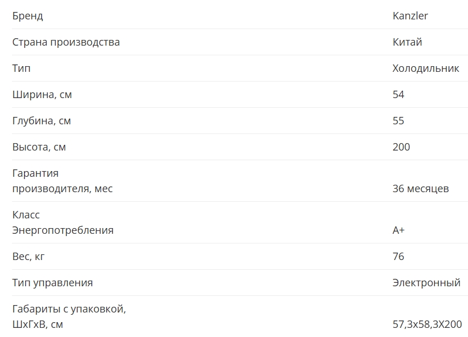
Task: Click the "Тип" row label
Action: click(x=21, y=68)
